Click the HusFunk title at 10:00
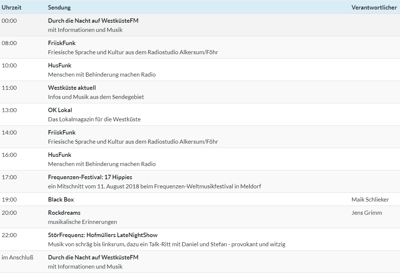Viewport: 400px width, 273px height. [x=60, y=66]
